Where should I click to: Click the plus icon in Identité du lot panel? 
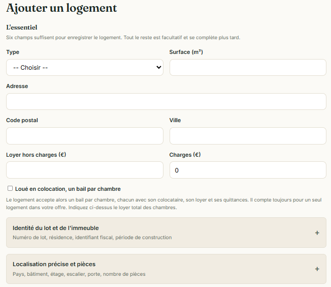317,233
